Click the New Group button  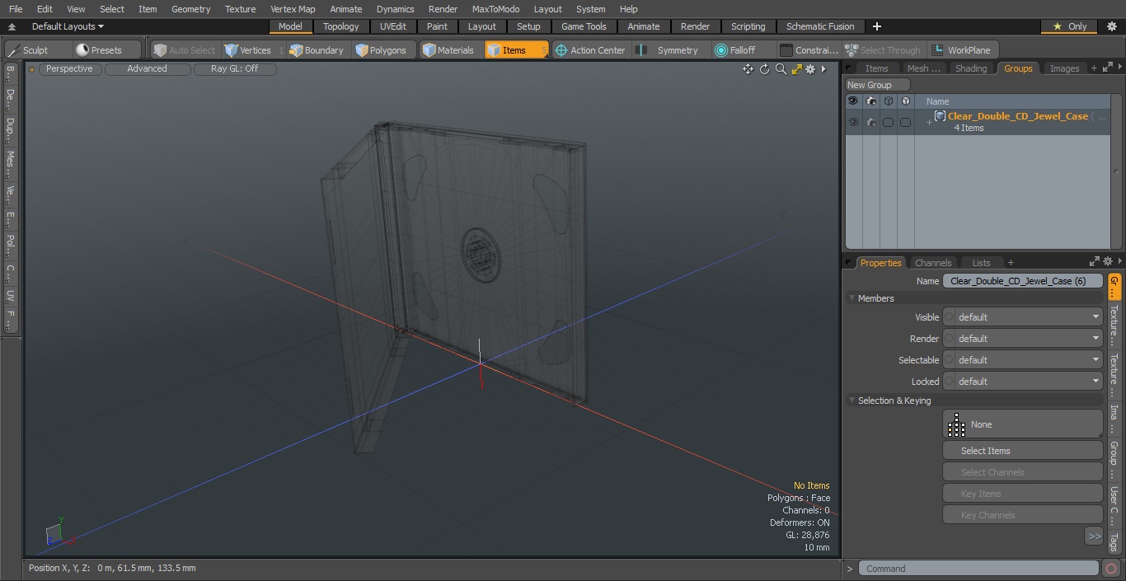coord(877,85)
